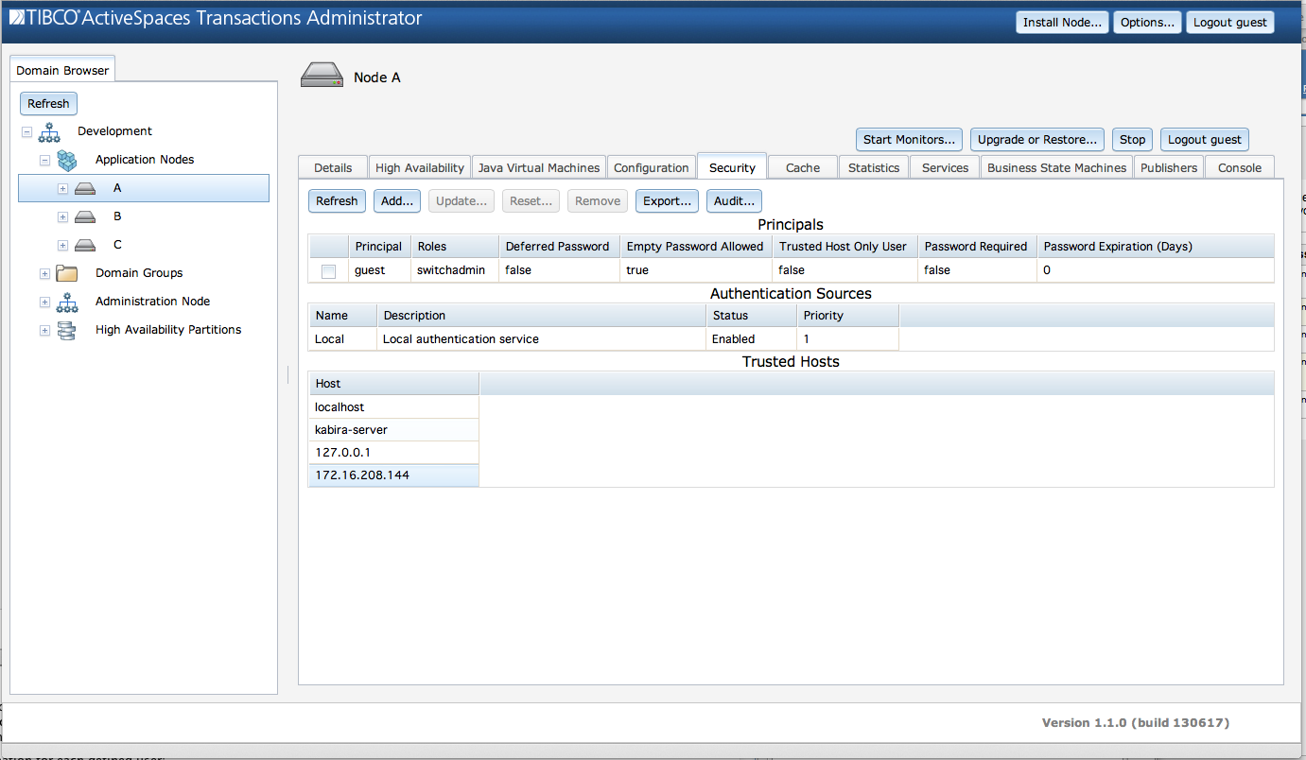Click the large Node A header icon

point(322,77)
